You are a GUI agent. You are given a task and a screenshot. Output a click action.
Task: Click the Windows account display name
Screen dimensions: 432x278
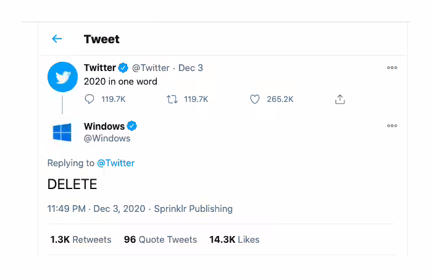104,126
